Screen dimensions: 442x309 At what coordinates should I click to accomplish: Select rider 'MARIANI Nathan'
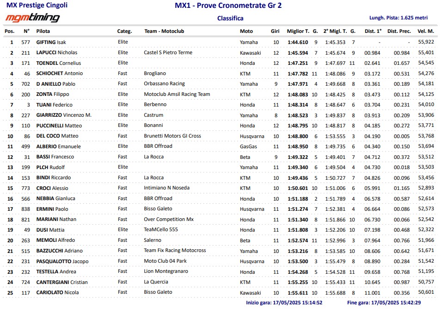coord(56,220)
